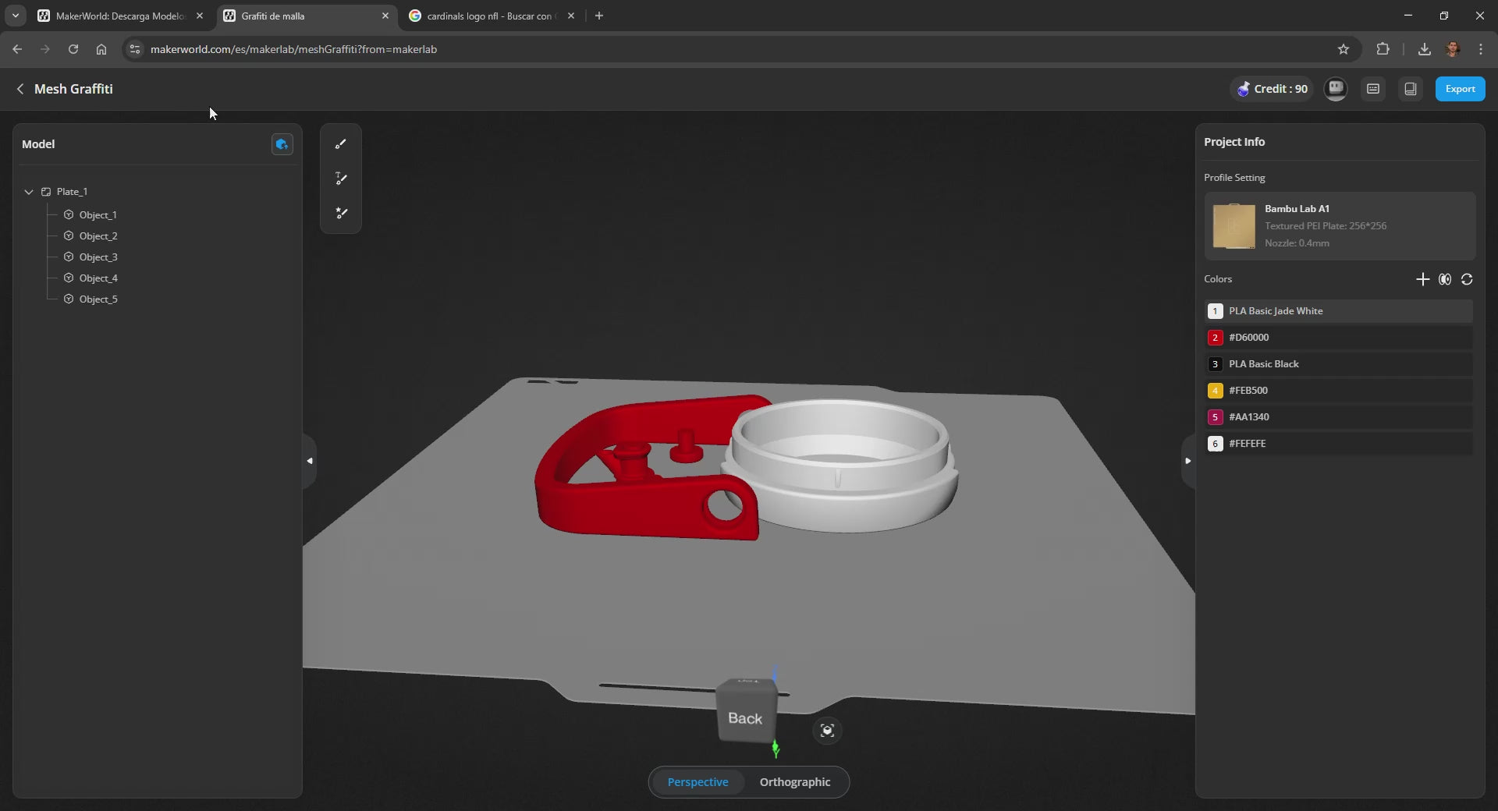Open the Bambu Lab A1 profile setting card
The image size is (1498, 811).
coord(1340,226)
